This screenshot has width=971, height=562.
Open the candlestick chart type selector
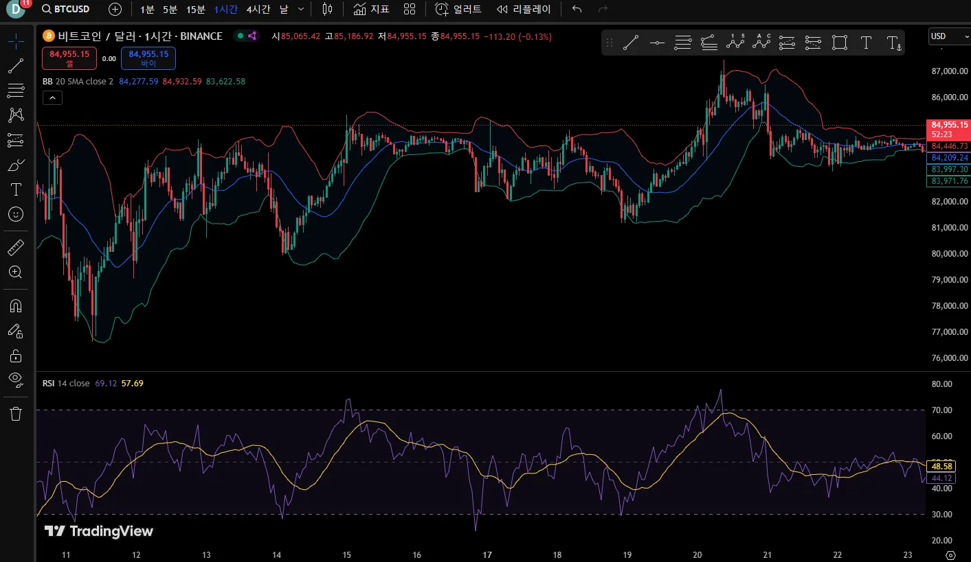(327, 10)
